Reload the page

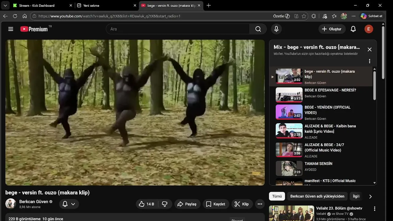pos(15,16)
